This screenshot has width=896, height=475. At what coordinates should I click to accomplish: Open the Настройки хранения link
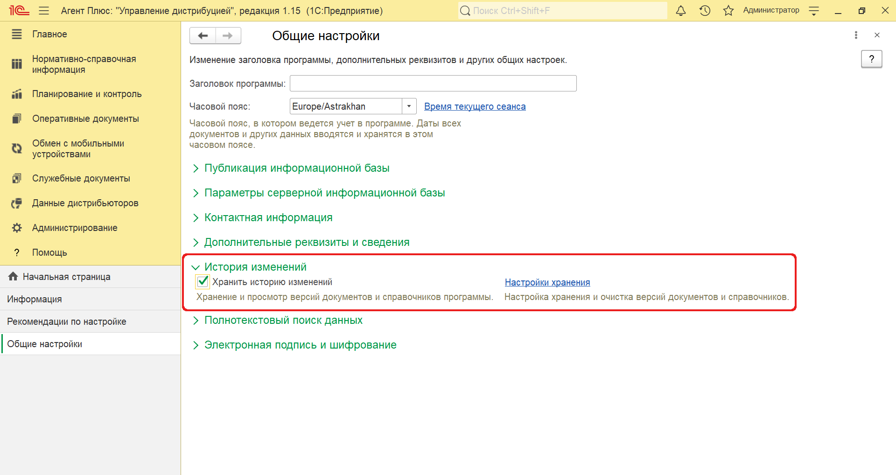pyautogui.click(x=547, y=282)
